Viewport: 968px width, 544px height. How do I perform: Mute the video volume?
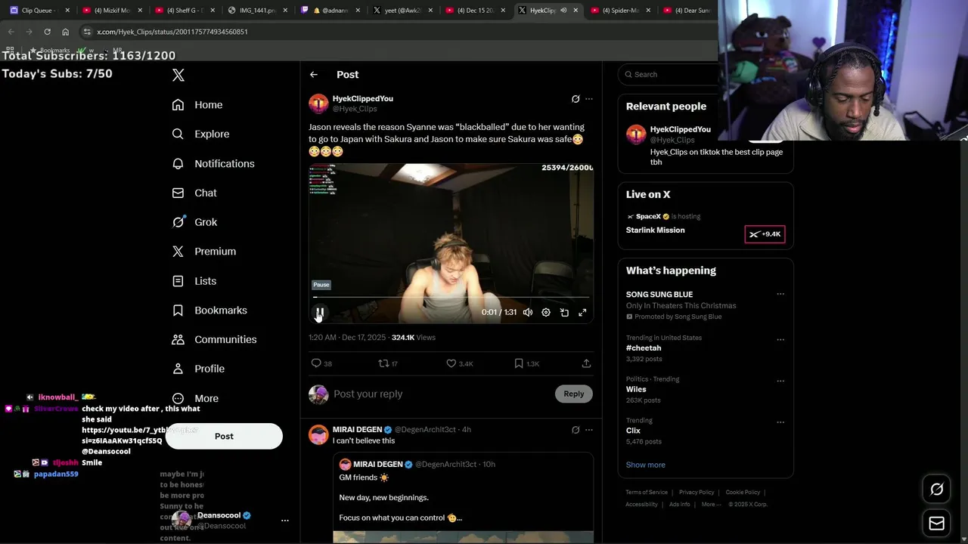(528, 312)
